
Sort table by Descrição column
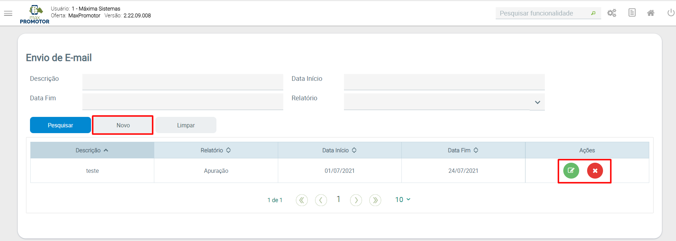coord(92,150)
